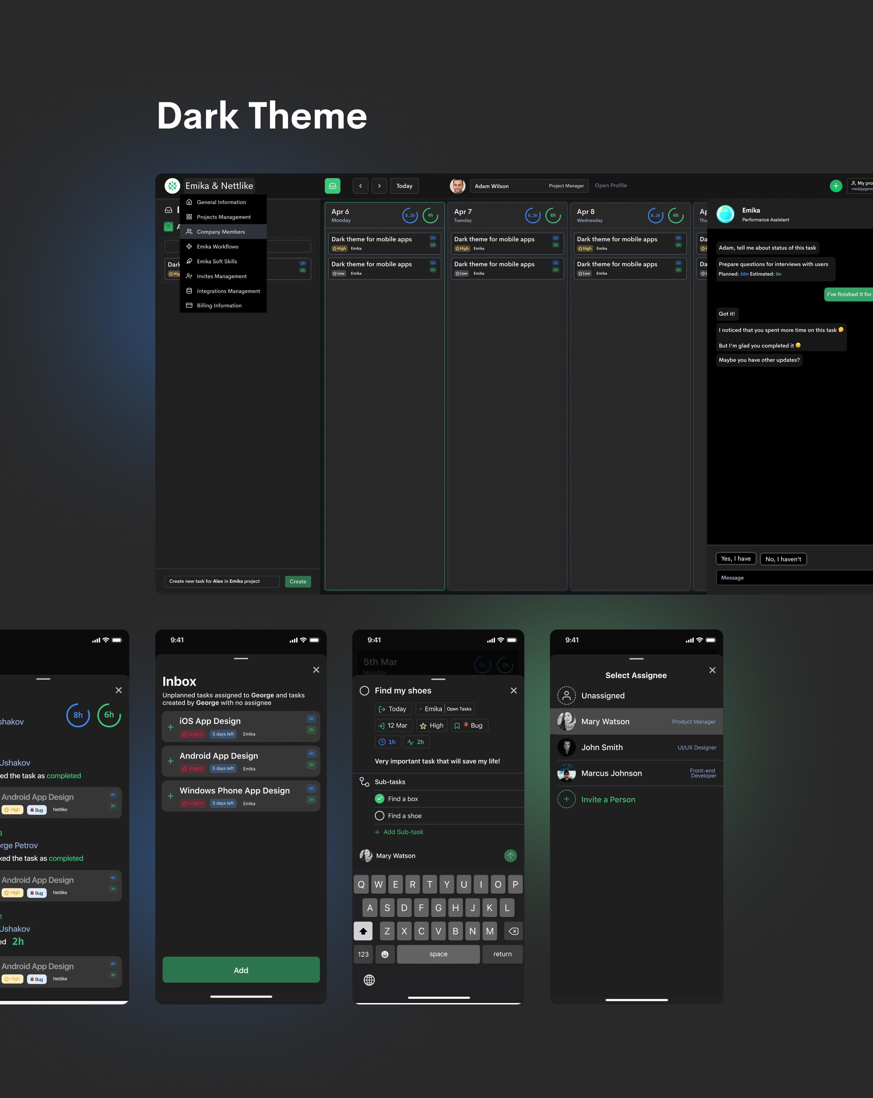Go to the previous week with the left chevron
Image resolution: width=873 pixels, height=1098 pixels.
pos(360,186)
